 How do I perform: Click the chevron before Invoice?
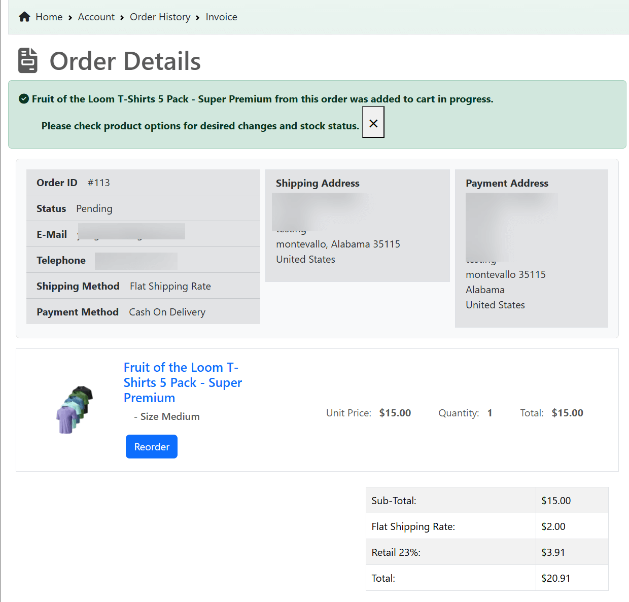point(198,18)
